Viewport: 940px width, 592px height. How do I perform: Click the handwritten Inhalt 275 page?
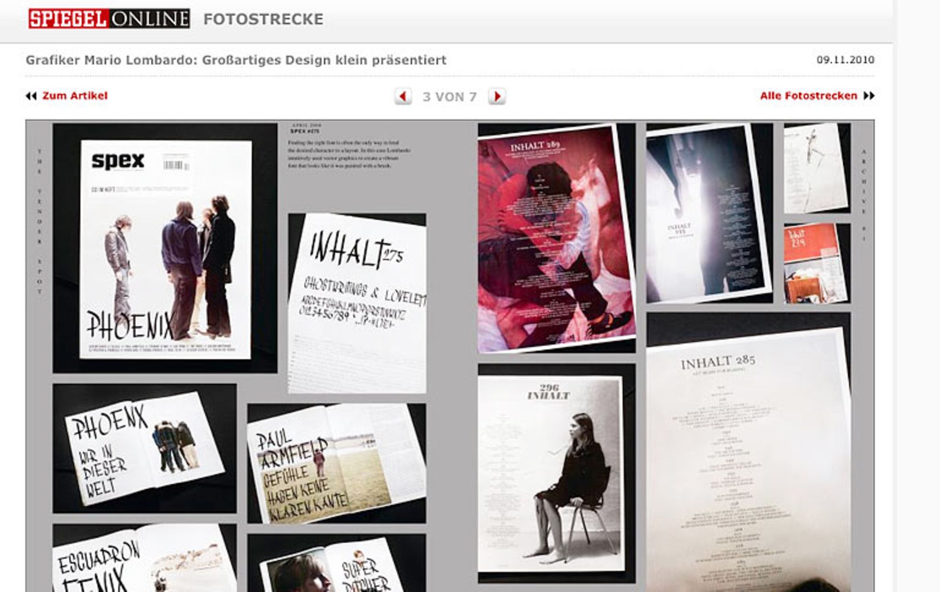[357, 303]
